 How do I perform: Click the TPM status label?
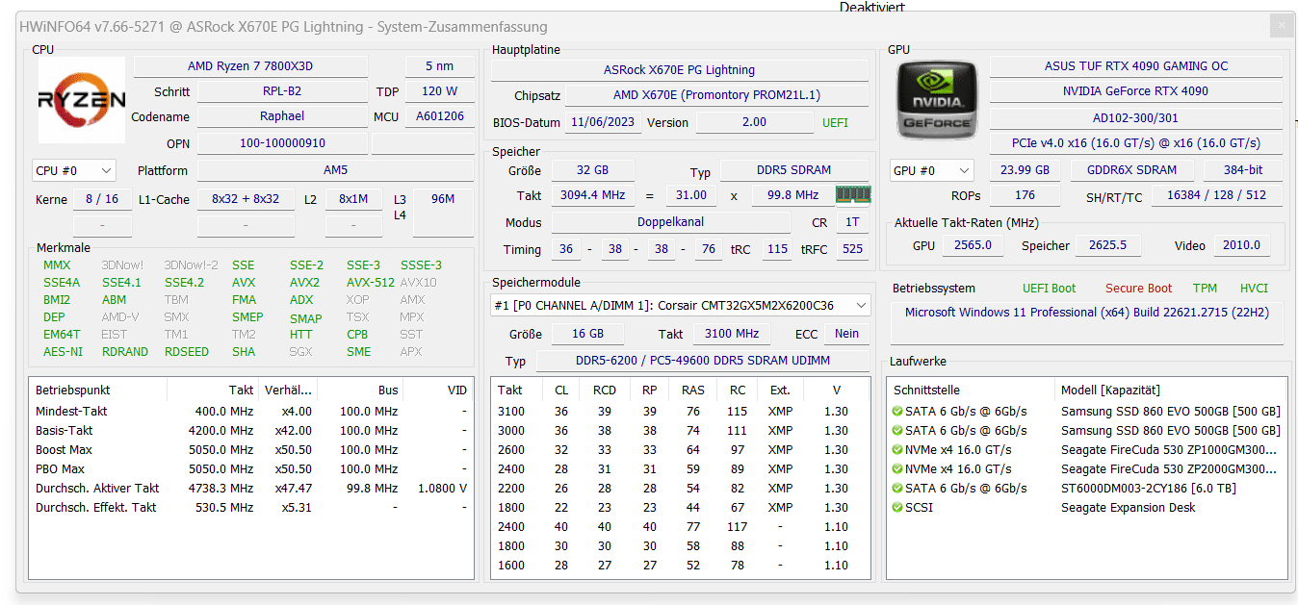point(1205,289)
